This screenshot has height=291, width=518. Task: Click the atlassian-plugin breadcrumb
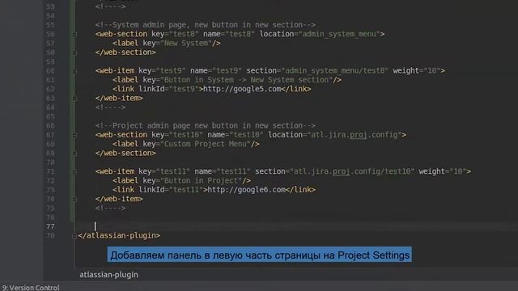[x=108, y=275]
